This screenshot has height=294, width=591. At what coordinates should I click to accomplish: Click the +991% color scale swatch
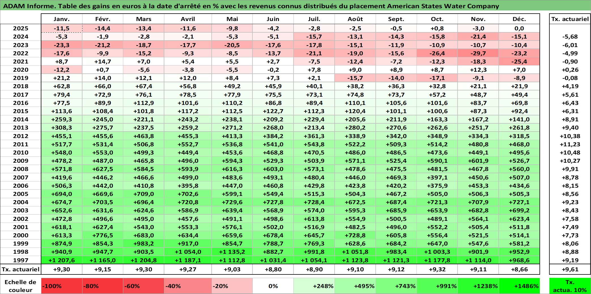click(x=437, y=286)
